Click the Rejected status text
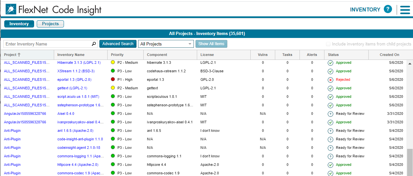This screenshot has width=413, height=176. pyautogui.click(x=343, y=79)
